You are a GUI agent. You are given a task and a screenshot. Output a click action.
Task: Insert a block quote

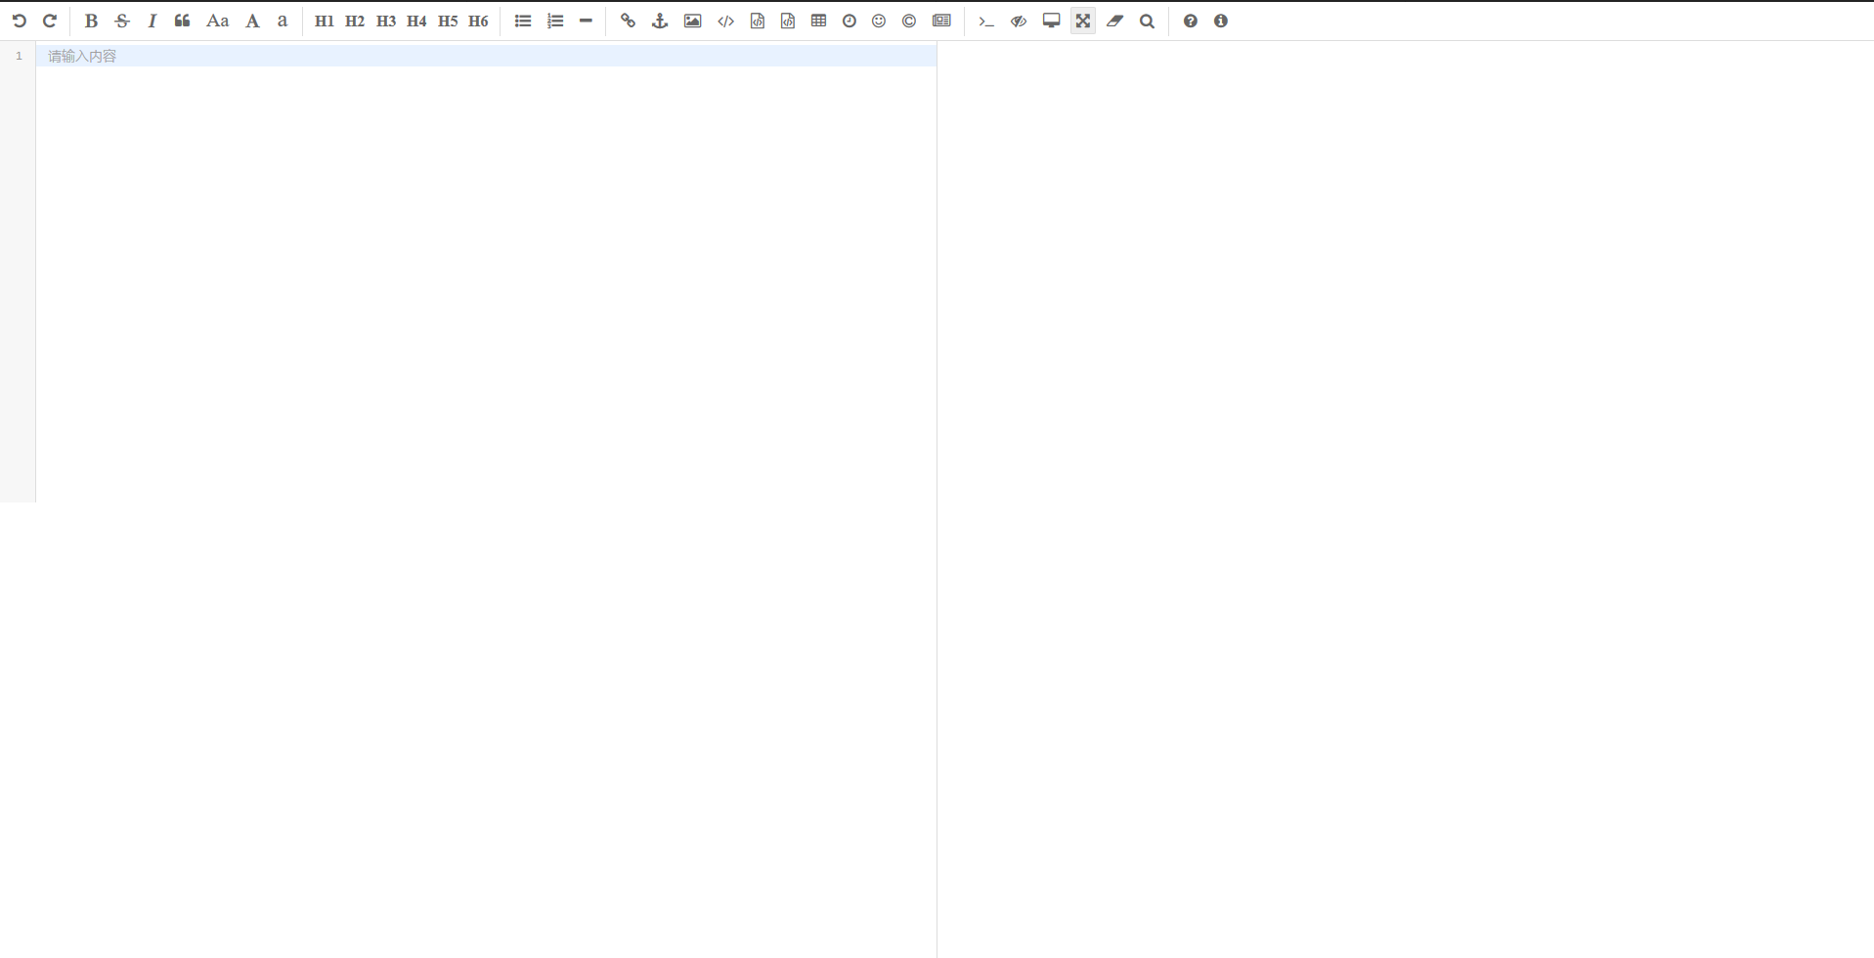(x=182, y=21)
